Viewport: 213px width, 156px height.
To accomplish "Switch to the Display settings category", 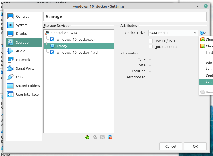I will click(x=24, y=34).
